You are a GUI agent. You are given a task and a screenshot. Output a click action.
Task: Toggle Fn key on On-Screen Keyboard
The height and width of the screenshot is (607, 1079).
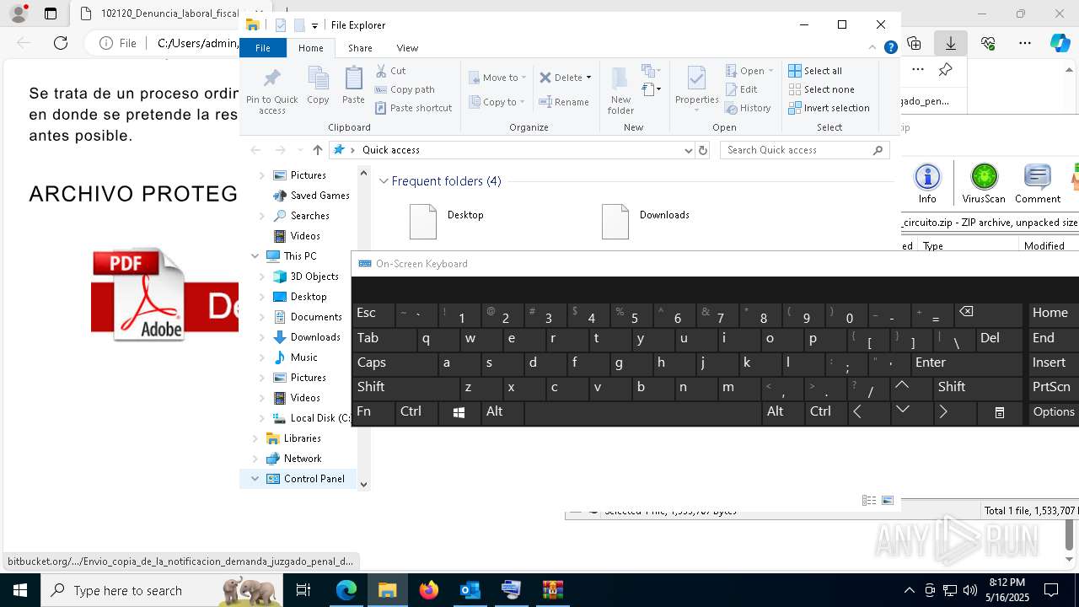(373, 412)
